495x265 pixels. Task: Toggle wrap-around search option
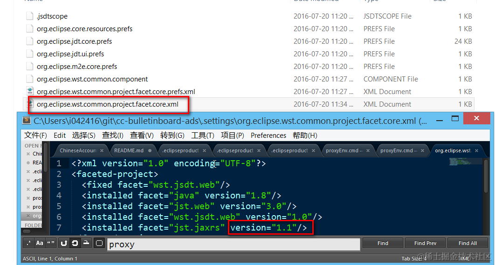coord(75,243)
